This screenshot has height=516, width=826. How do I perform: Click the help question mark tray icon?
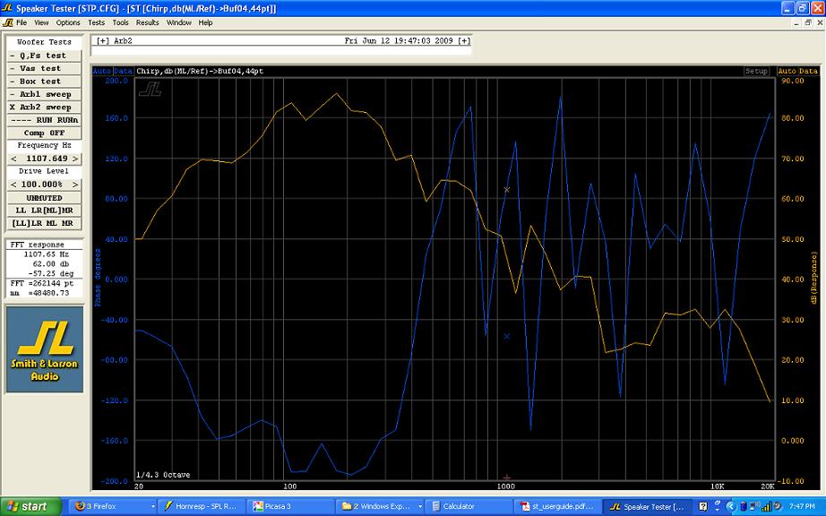[703, 506]
